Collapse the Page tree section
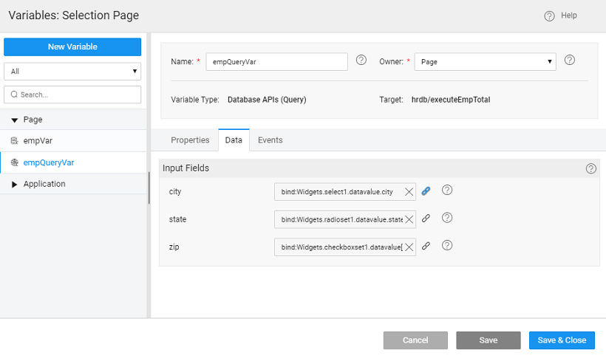This screenshot has height=361, width=606. (x=15, y=120)
